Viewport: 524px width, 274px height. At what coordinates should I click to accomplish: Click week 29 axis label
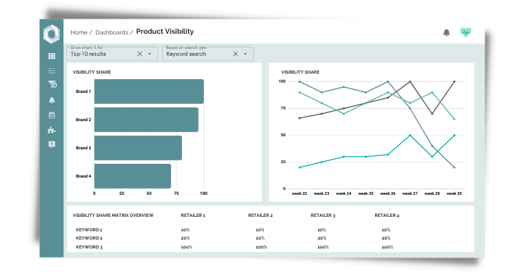[x=454, y=193]
